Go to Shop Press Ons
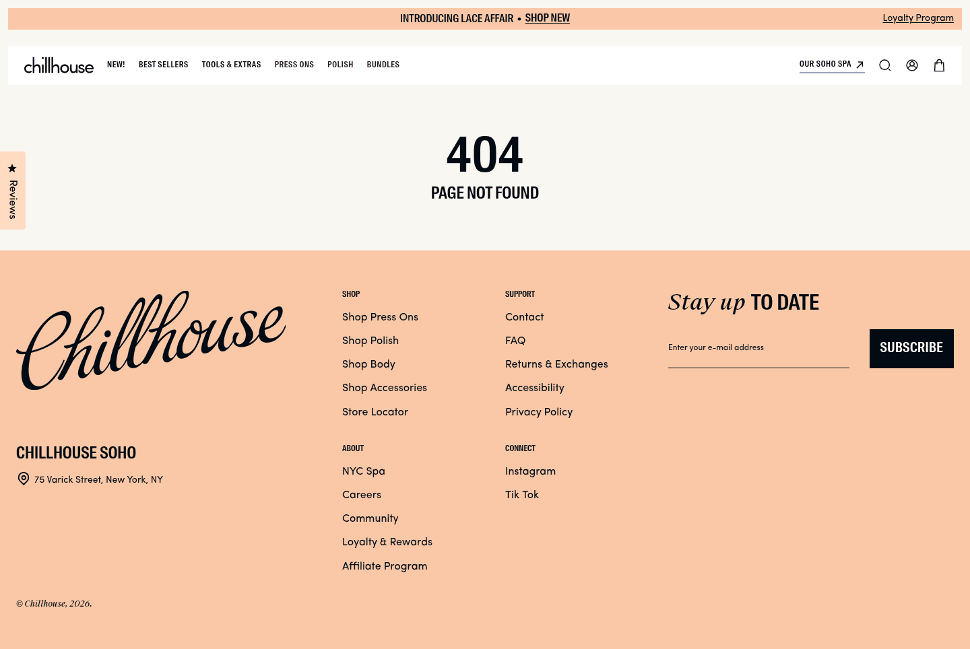970x649 pixels. [380, 317]
